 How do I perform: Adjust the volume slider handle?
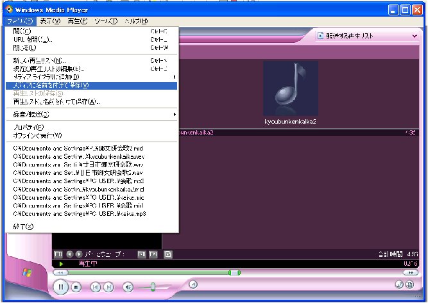click(153, 286)
